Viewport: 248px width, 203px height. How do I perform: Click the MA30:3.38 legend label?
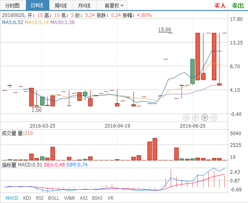click(x=62, y=22)
